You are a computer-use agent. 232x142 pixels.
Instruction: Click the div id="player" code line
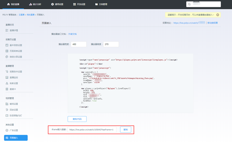[x=91, y=64]
